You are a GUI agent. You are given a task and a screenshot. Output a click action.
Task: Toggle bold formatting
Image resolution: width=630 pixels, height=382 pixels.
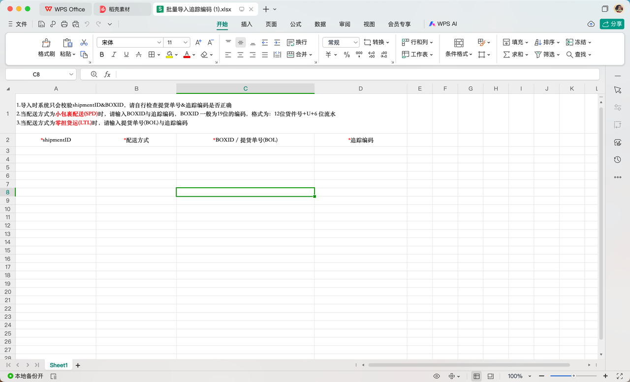coord(102,55)
